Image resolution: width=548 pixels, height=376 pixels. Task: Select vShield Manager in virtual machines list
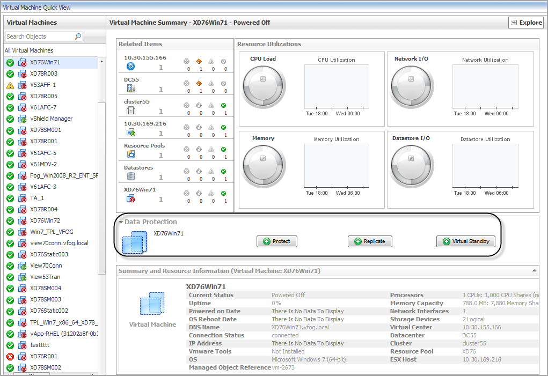[51, 119]
